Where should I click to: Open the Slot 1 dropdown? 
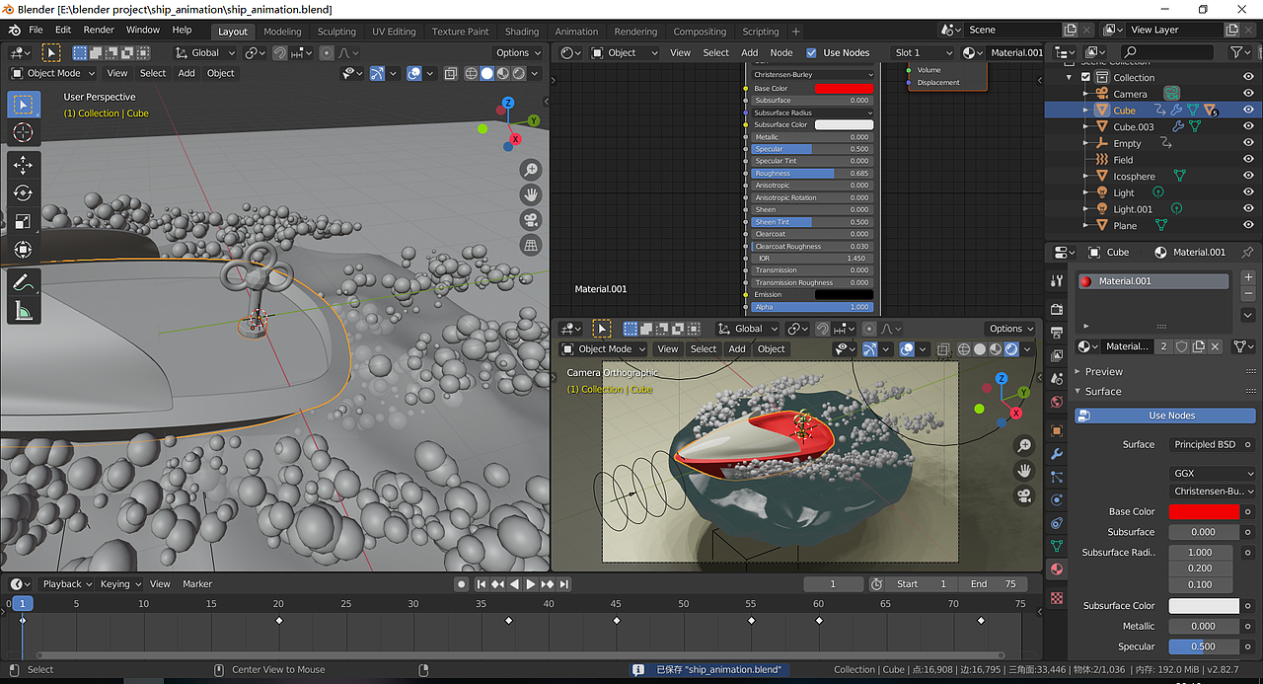923,52
